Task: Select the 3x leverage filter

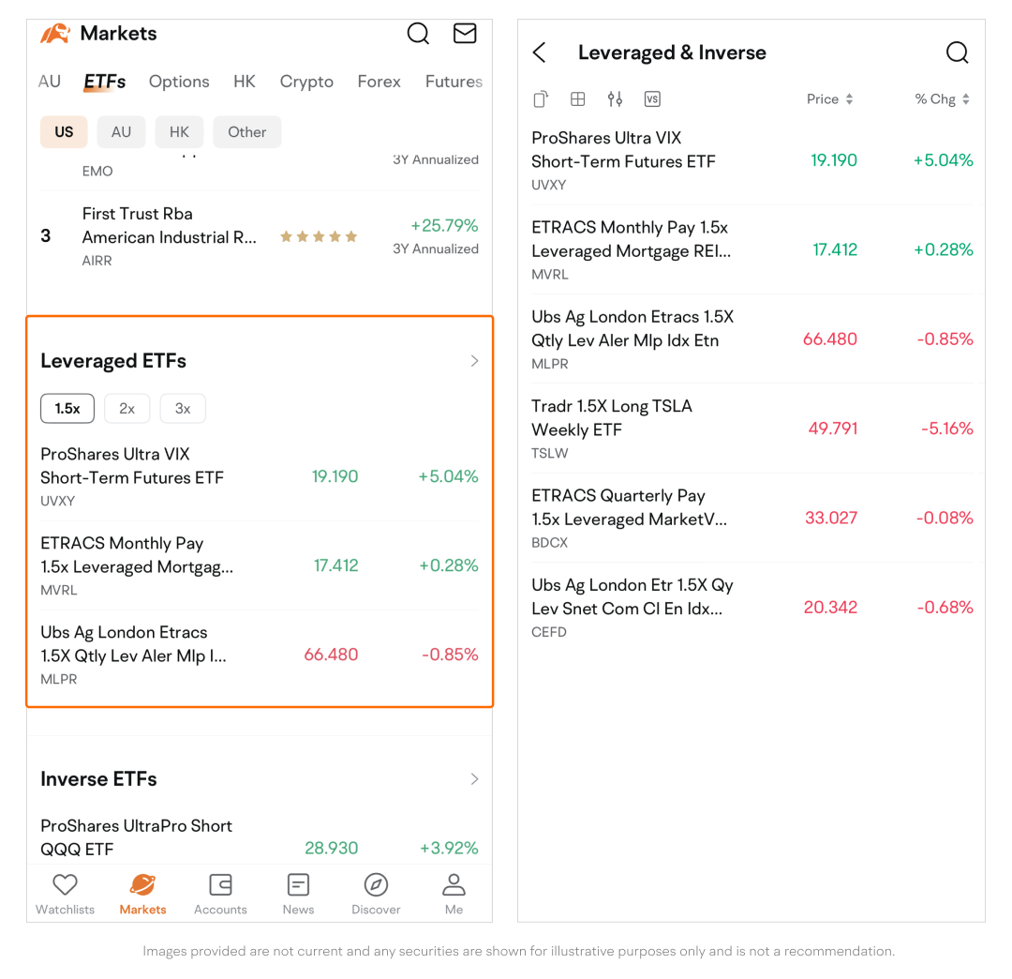Action: tap(183, 409)
